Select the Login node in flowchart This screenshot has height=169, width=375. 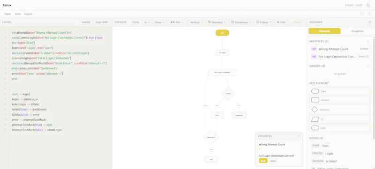(222, 52)
